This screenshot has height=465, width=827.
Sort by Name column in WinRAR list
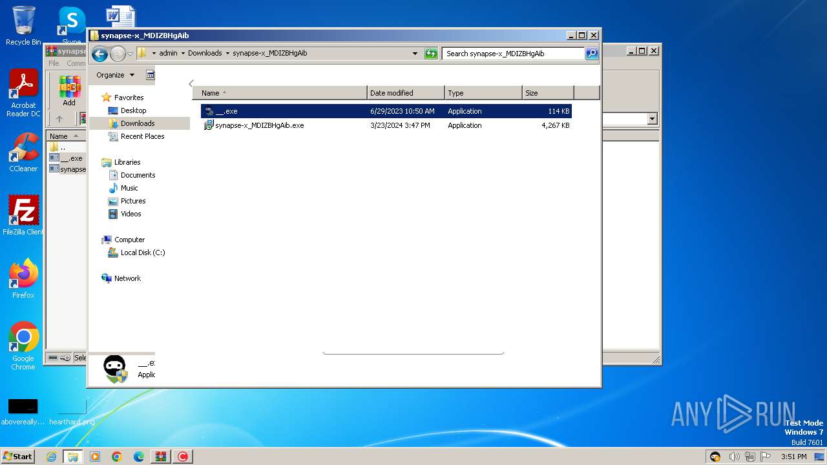tap(65, 136)
